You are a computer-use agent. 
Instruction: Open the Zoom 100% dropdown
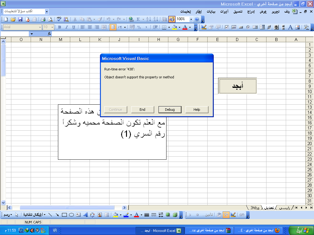[191, 19]
